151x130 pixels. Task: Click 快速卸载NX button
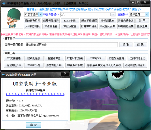(x=107, y=21)
